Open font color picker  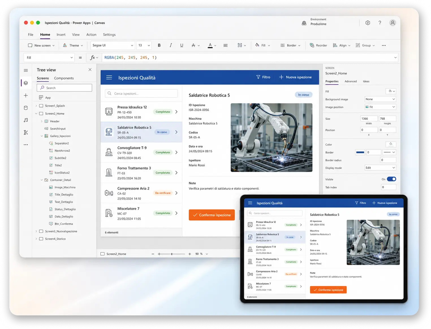(x=212, y=45)
